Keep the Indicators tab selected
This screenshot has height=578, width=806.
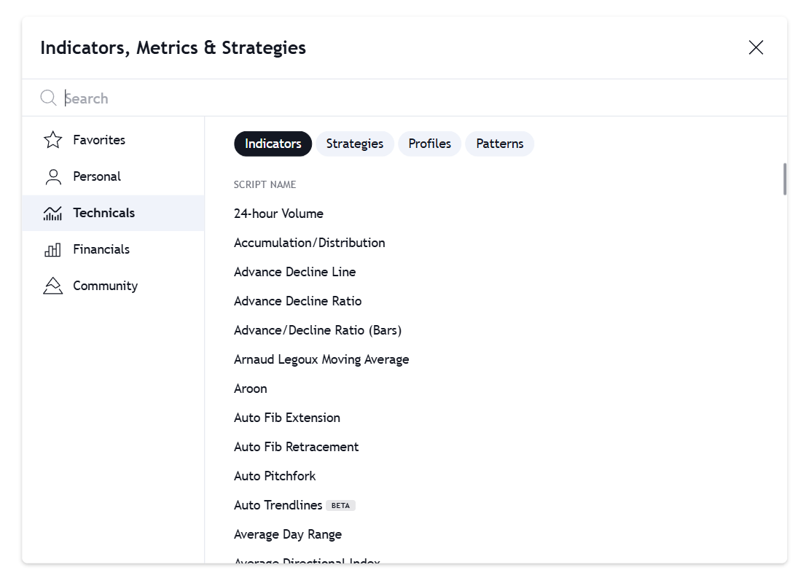pos(273,144)
